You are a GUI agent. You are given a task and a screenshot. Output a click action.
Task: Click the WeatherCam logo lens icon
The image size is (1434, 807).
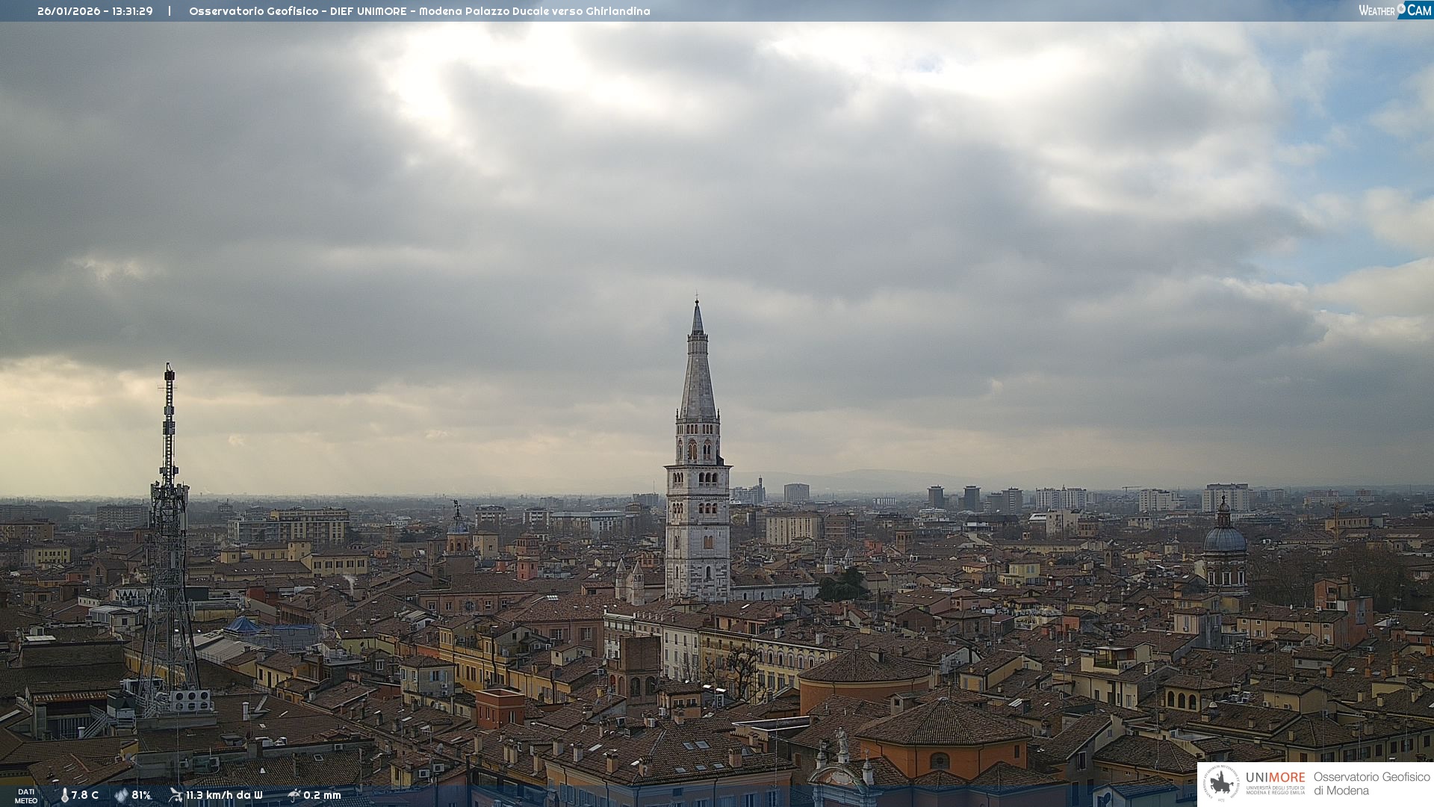coord(1401,8)
